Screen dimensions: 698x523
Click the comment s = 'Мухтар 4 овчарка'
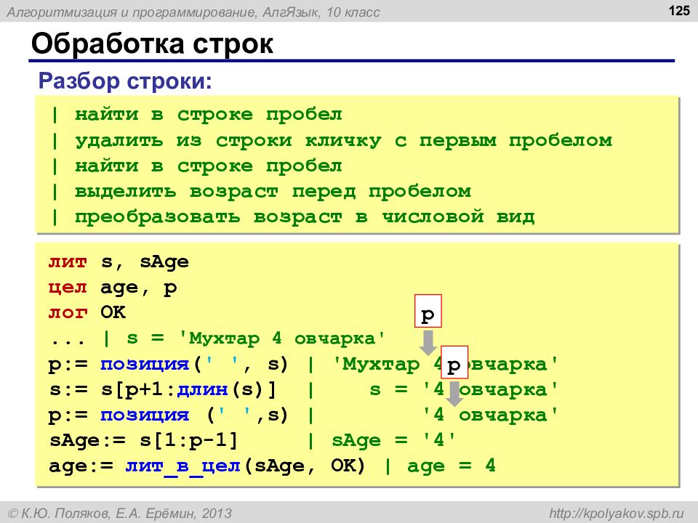(256, 338)
